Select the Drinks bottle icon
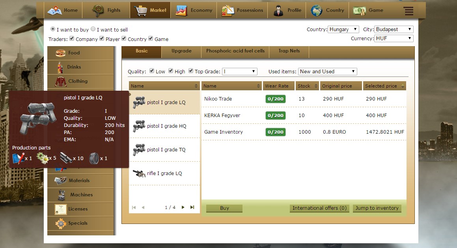 [x=60, y=67]
